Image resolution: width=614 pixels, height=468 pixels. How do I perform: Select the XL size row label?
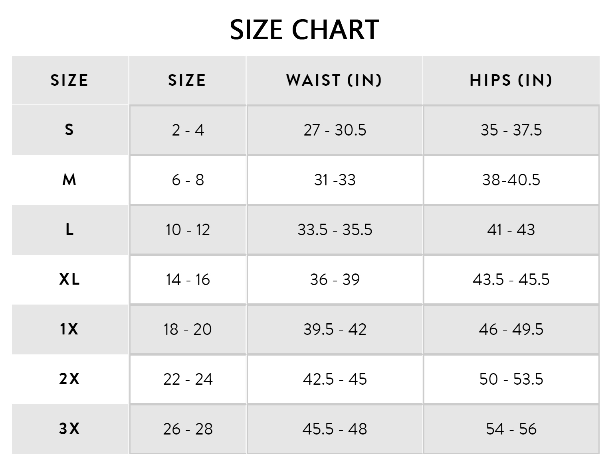(69, 279)
